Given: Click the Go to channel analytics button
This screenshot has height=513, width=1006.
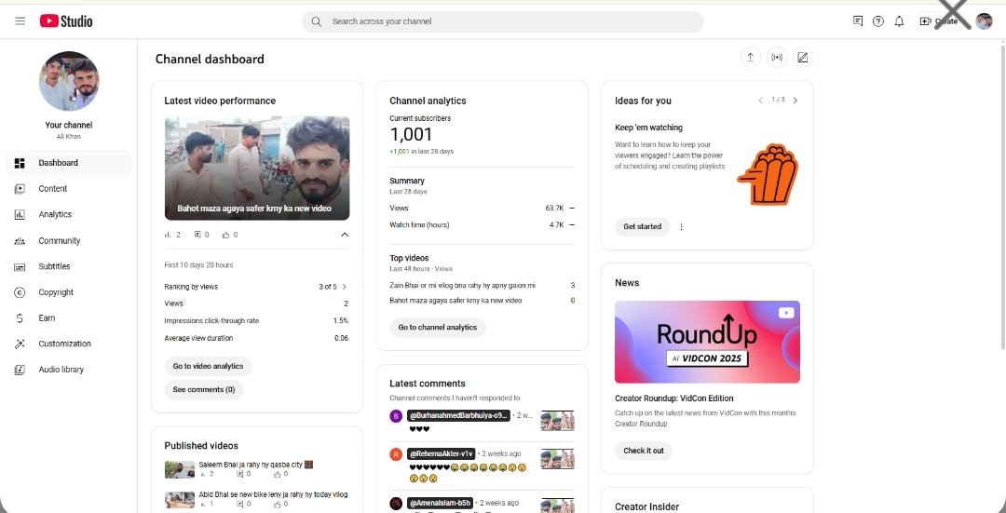Looking at the screenshot, I should click(x=438, y=327).
